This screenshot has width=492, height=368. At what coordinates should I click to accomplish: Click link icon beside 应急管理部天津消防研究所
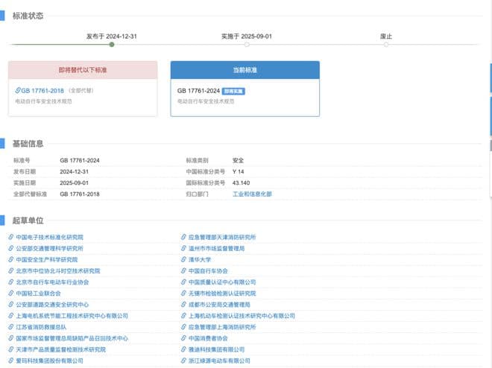pyautogui.click(x=183, y=237)
